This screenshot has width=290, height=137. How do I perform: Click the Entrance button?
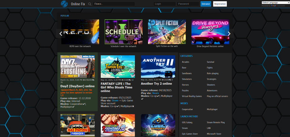(x=206, y=4)
